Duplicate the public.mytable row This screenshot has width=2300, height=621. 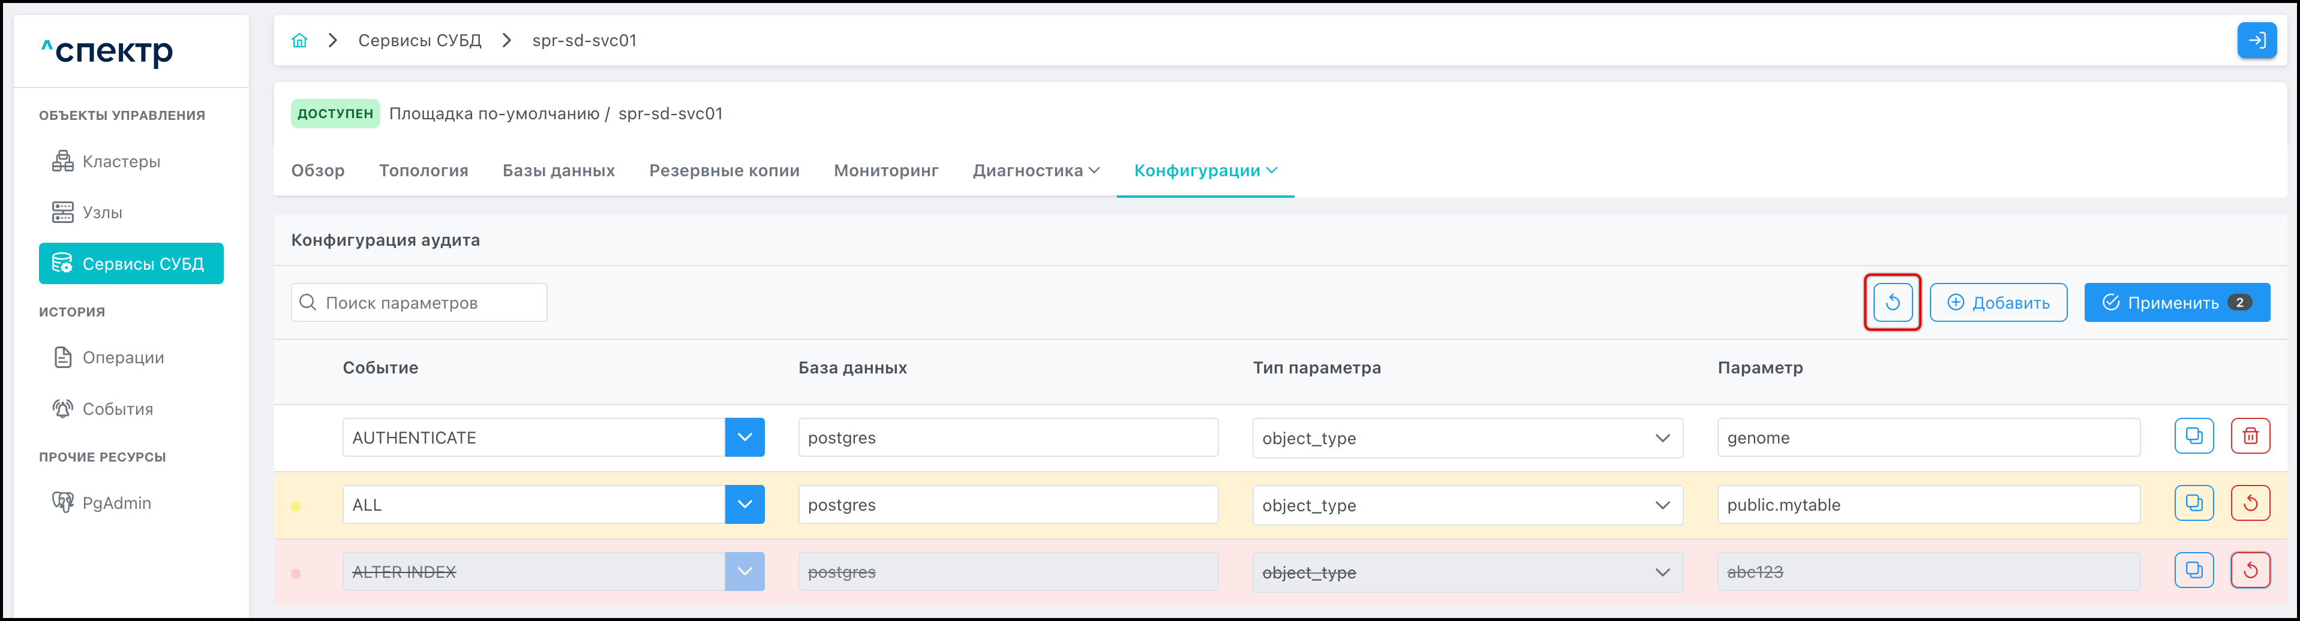2193,504
